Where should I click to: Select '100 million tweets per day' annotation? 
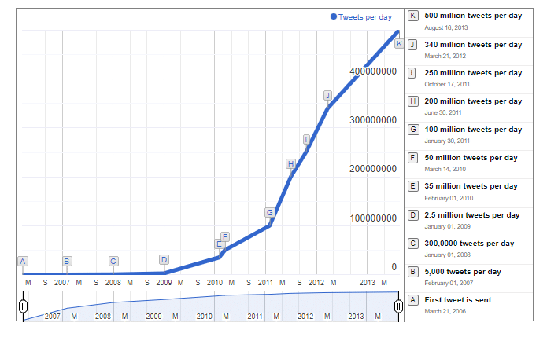pos(473,130)
